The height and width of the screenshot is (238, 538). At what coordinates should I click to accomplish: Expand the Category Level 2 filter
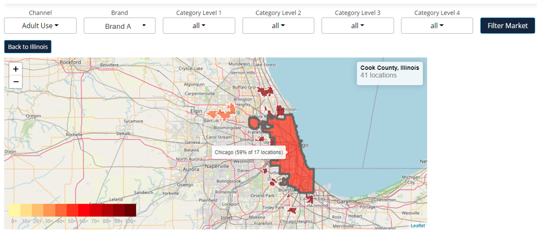click(278, 26)
